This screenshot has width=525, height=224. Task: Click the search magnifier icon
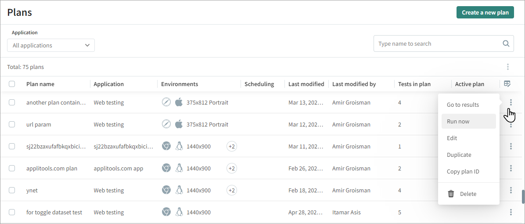[x=506, y=43]
